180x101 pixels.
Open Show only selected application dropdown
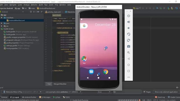click(x=166, y=92)
